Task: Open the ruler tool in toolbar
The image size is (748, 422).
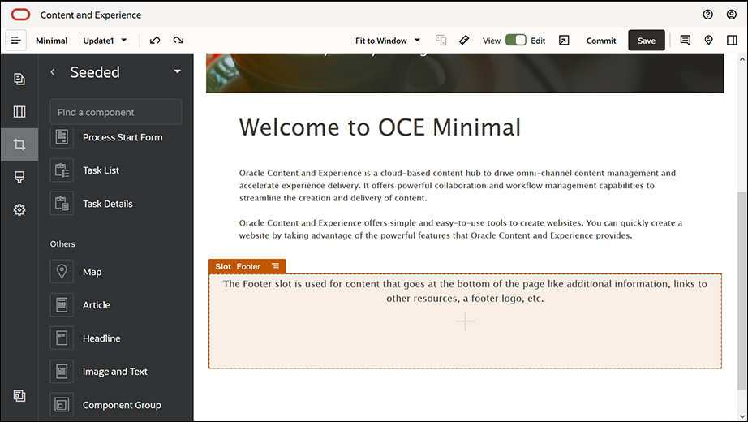Action: (464, 41)
